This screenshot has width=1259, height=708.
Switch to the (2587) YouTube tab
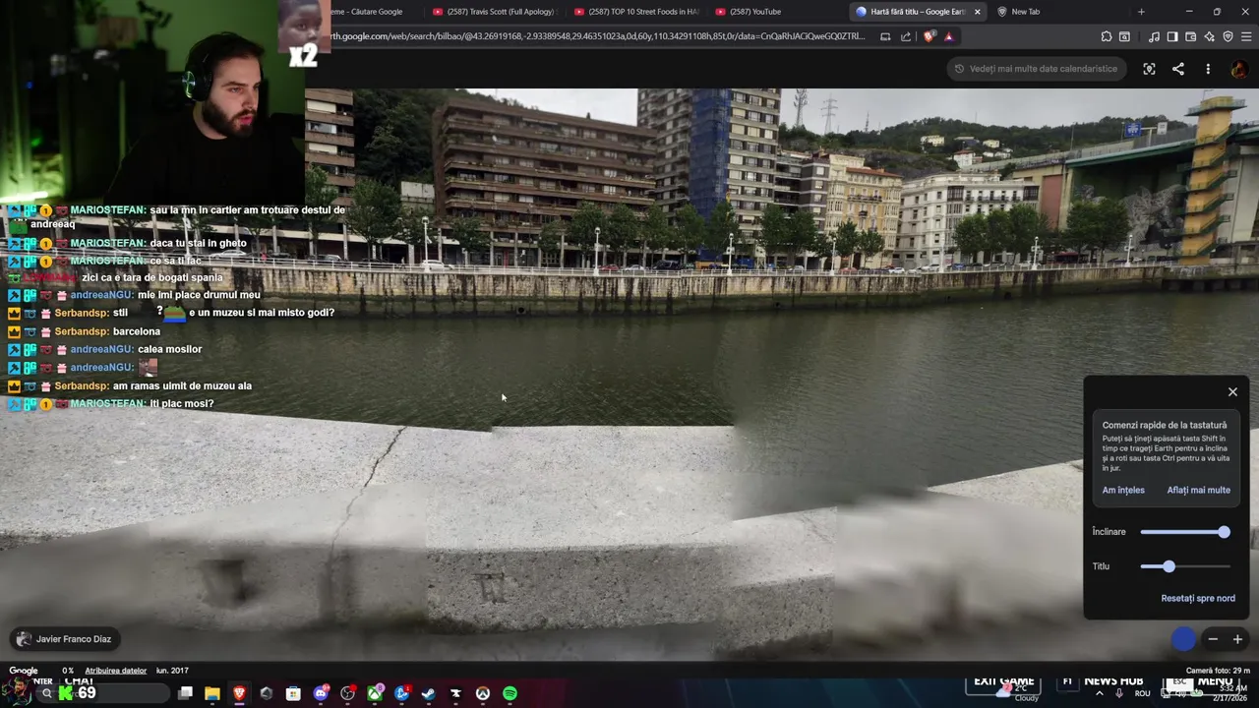(x=777, y=12)
